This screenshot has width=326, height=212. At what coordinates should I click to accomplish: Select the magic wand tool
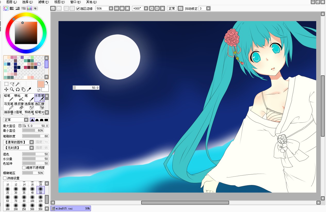click(18, 84)
